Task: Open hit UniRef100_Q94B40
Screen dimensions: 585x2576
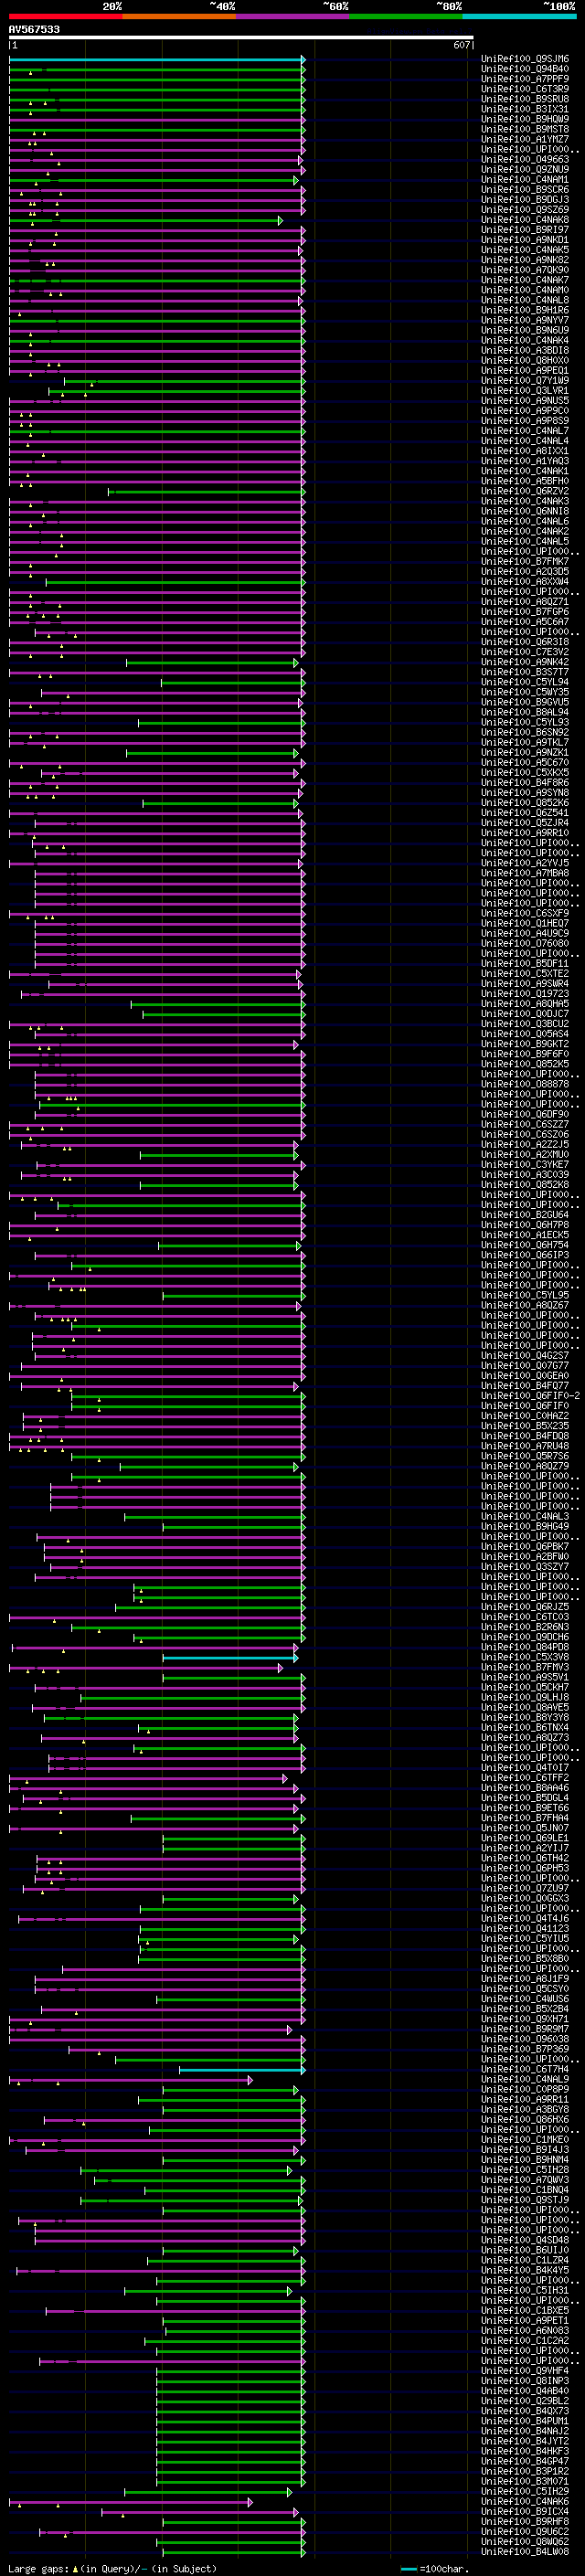Action: (x=525, y=69)
